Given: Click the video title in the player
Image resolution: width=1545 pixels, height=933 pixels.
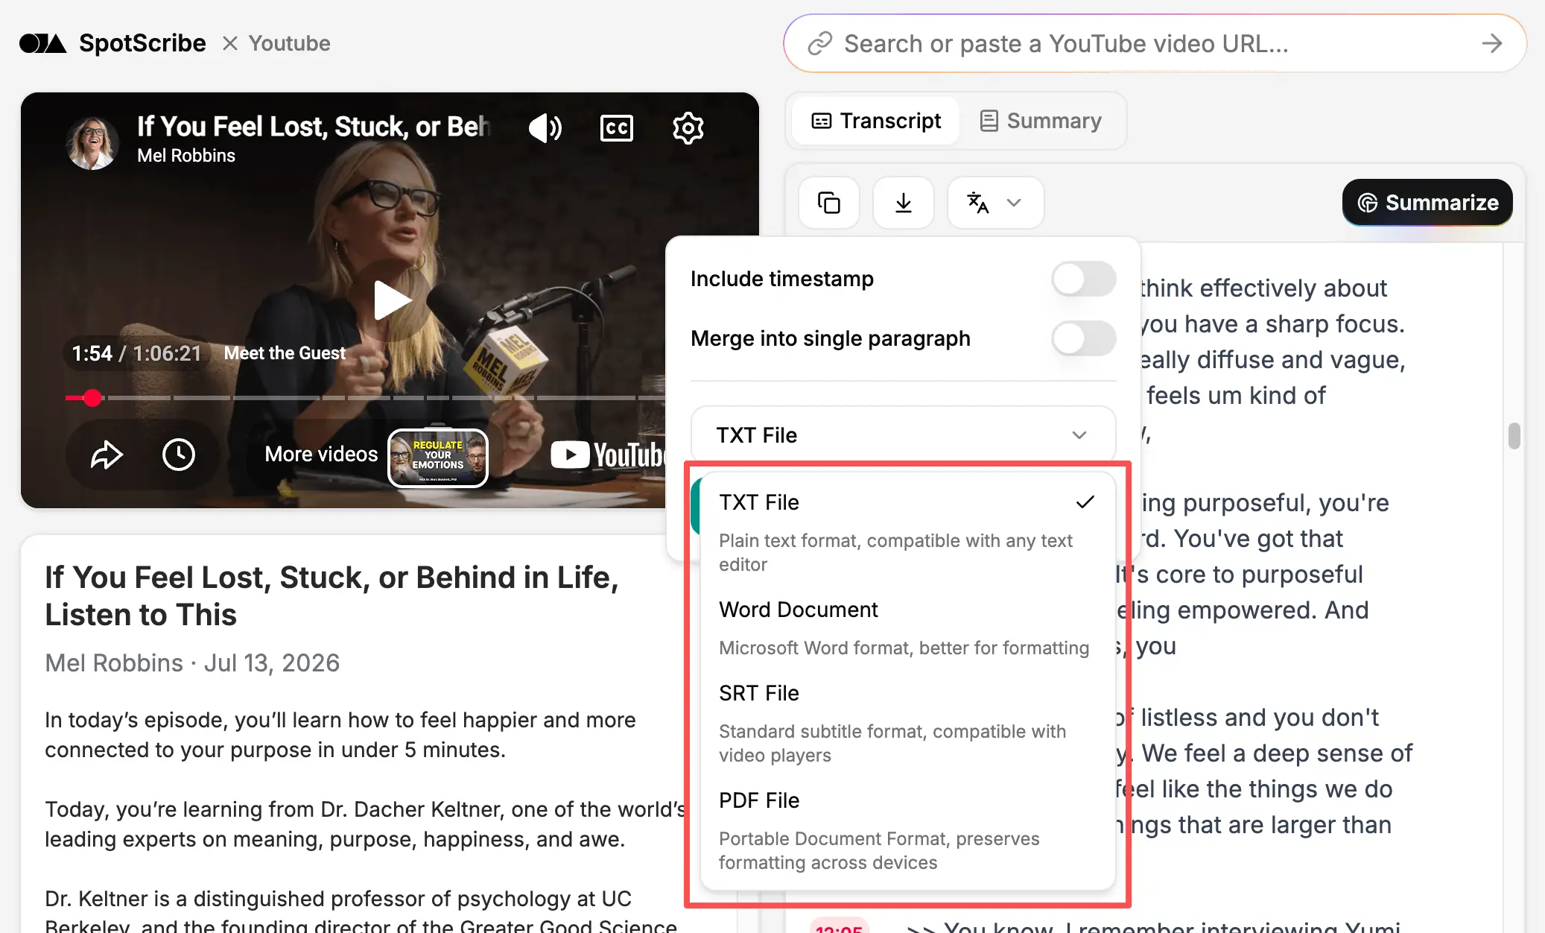Looking at the screenshot, I should tap(314, 127).
